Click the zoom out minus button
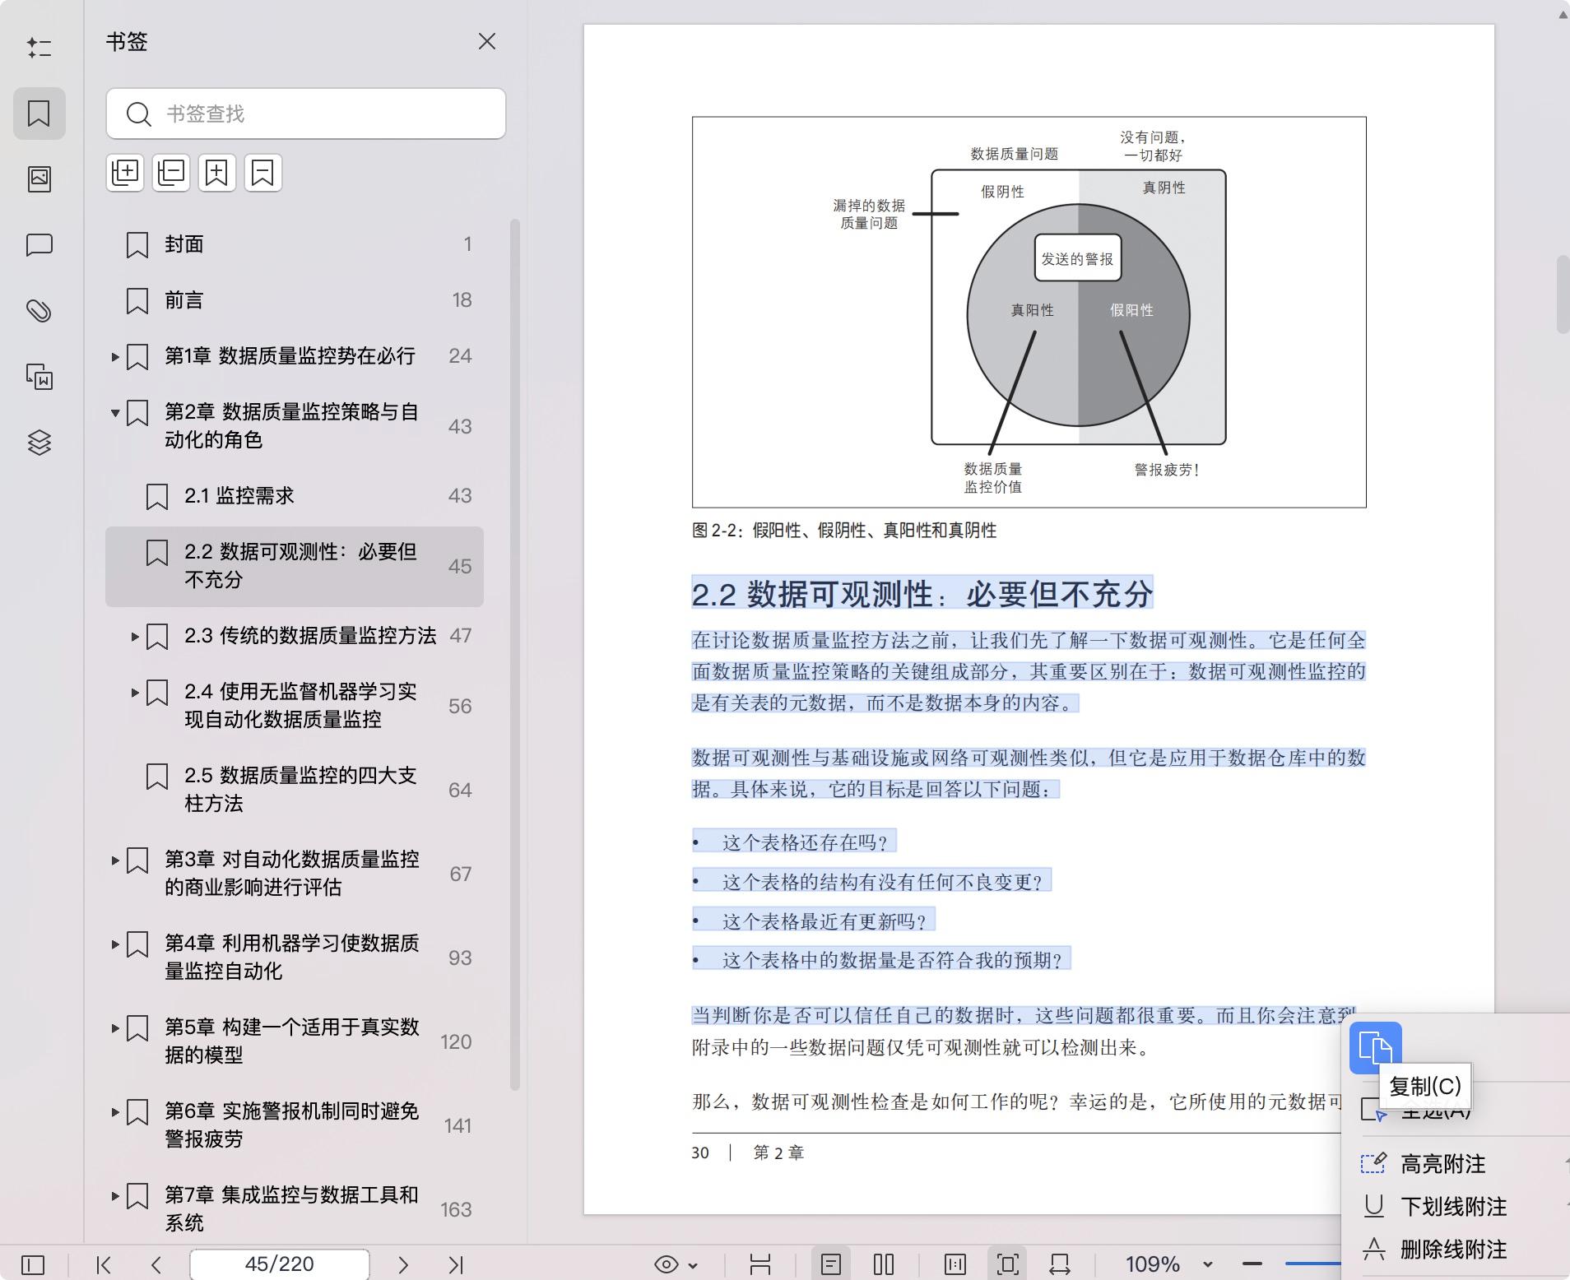1570x1280 pixels. tap(1252, 1264)
